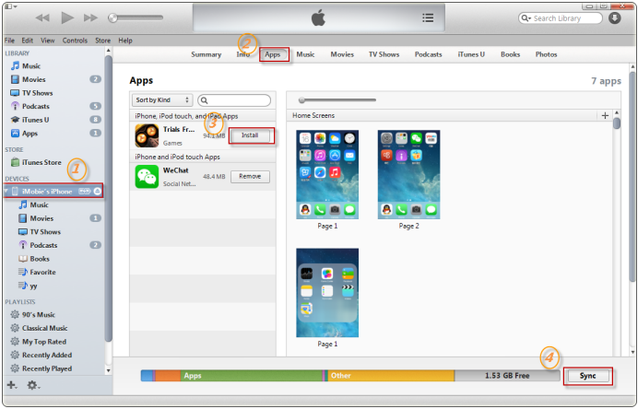Click the Trials Frontier app icon

tap(147, 135)
